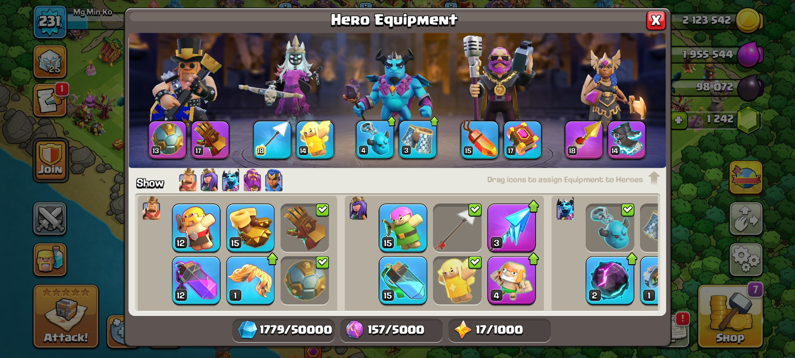Select the Barbarian Puppet equipment level 12

(196, 228)
